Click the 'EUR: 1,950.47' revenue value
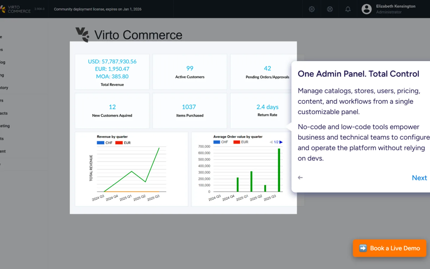This screenshot has width=430, height=269. [x=112, y=69]
